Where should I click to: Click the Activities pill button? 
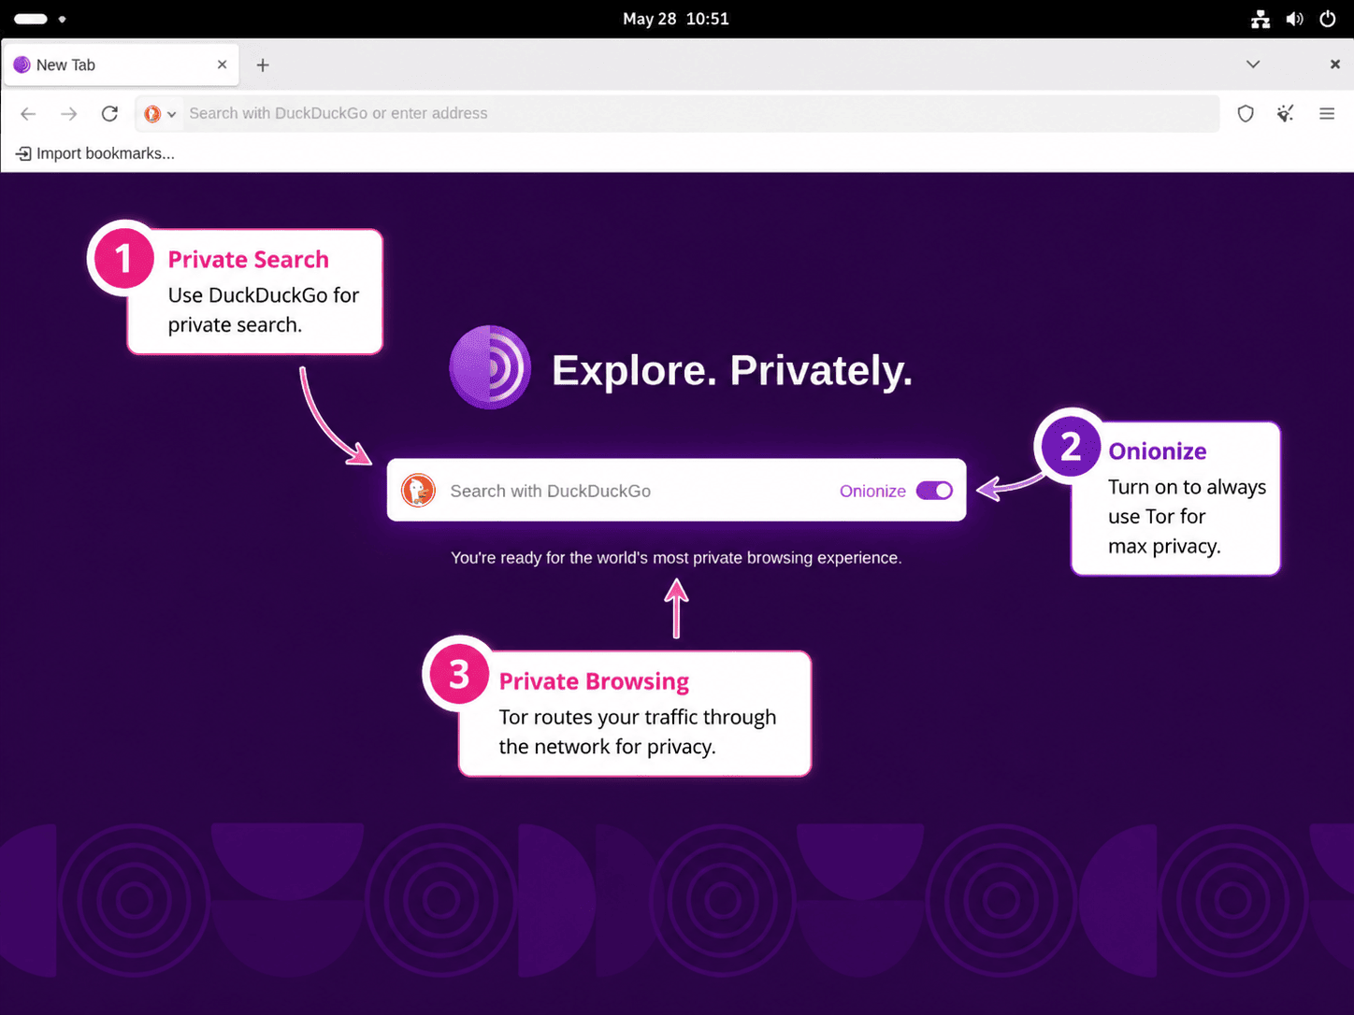pyautogui.click(x=39, y=19)
